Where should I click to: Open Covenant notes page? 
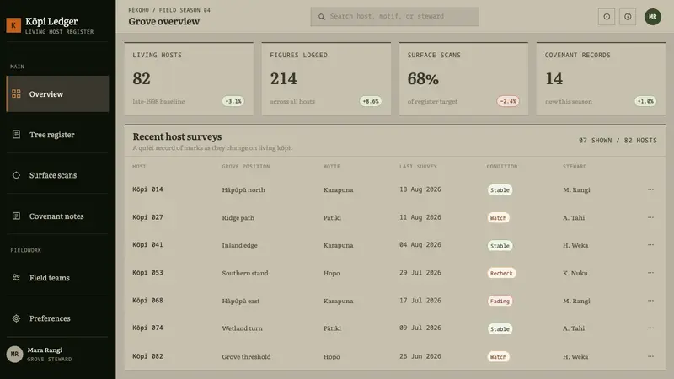pos(57,216)
